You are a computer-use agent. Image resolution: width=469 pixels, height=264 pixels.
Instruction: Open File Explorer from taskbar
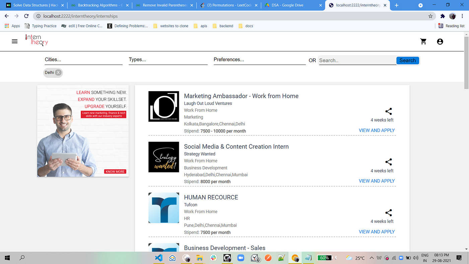tap(200, 258)
